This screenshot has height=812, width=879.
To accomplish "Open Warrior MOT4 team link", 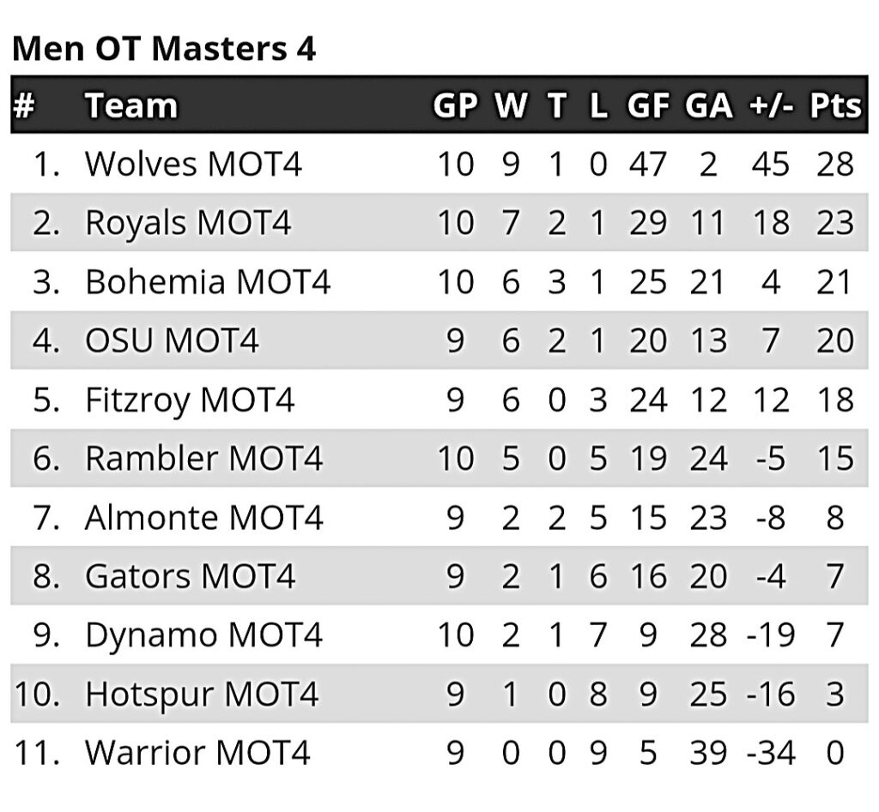I will [x=197, y=752].
